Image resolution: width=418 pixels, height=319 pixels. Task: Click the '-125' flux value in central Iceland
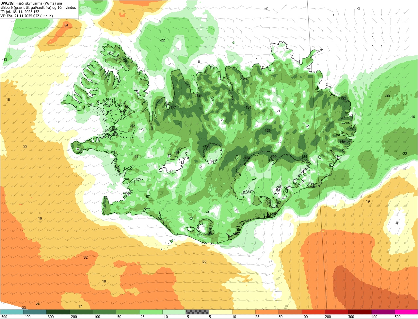(267, 130)
